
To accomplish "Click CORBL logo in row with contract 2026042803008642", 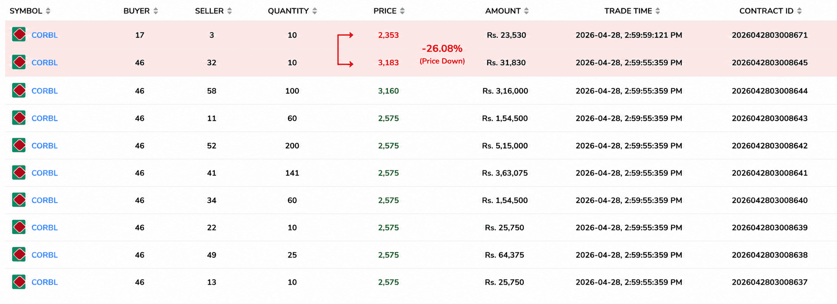I will coord(19,145).
